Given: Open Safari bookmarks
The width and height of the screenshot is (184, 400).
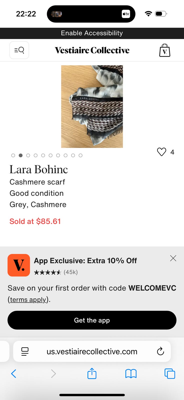Looking at the screenshot, I should click(131, 374).
